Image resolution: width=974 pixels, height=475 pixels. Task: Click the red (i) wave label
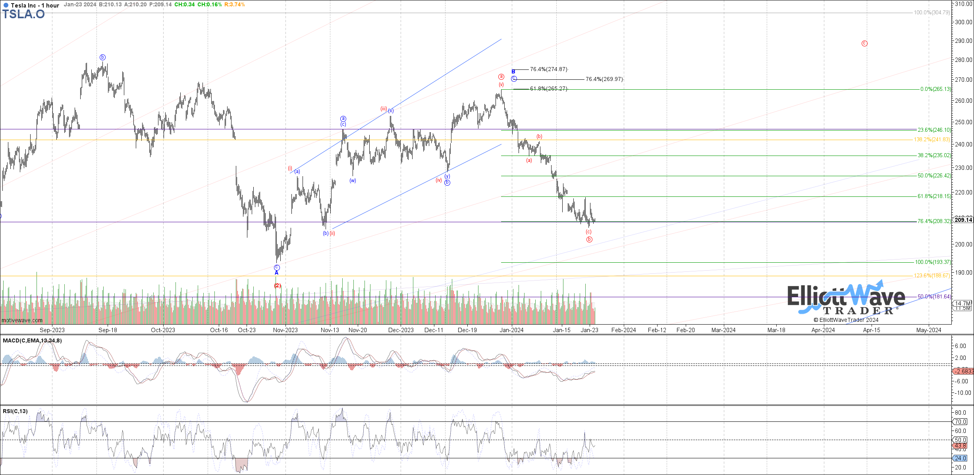point(290,168)
